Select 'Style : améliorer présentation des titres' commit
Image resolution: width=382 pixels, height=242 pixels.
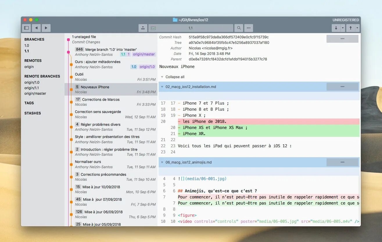pos(111,139)
